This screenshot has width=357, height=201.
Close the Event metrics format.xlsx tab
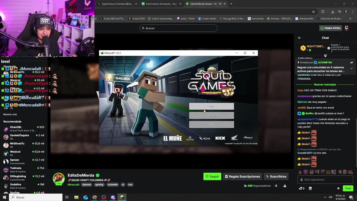pyautogui.click(x=180, y=4)
